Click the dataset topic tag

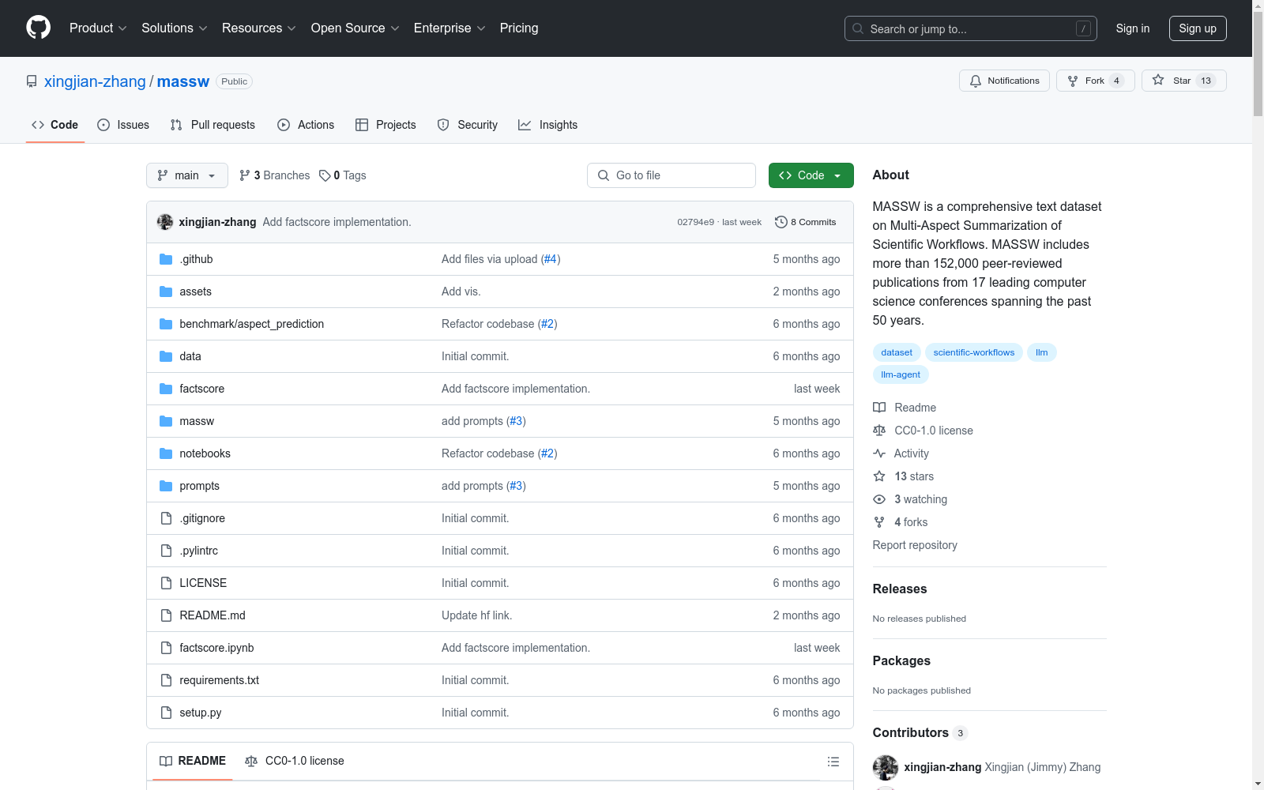(897, 352)
